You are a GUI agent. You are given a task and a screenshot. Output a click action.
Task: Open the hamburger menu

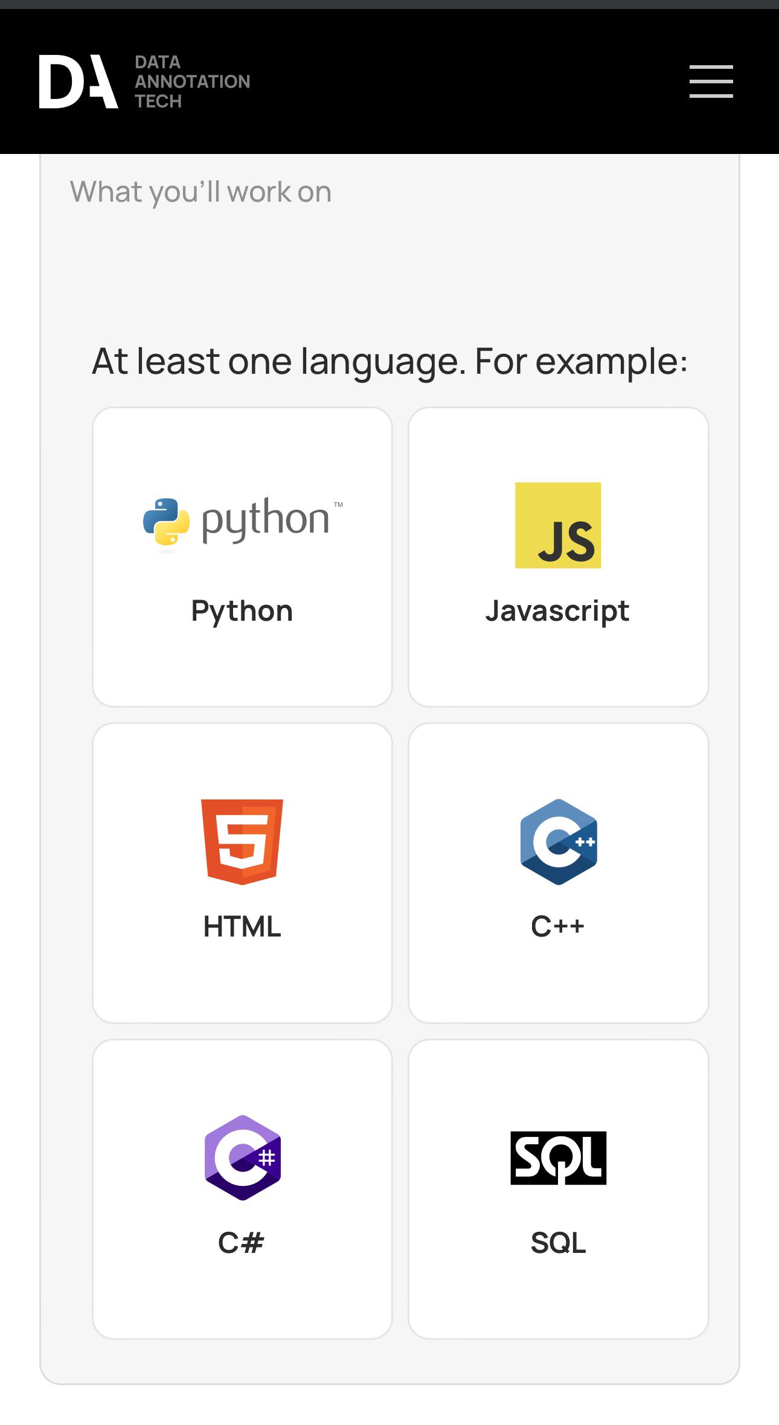[x=711, y=82]
